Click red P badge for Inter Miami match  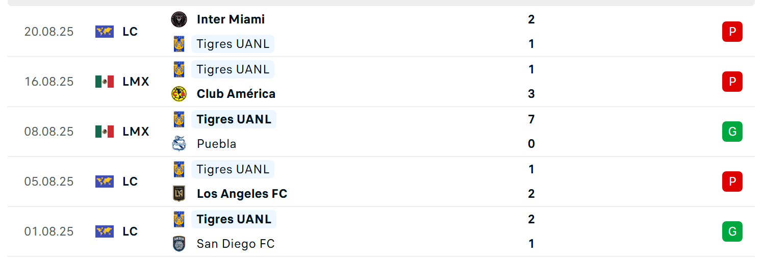[732, 32]
